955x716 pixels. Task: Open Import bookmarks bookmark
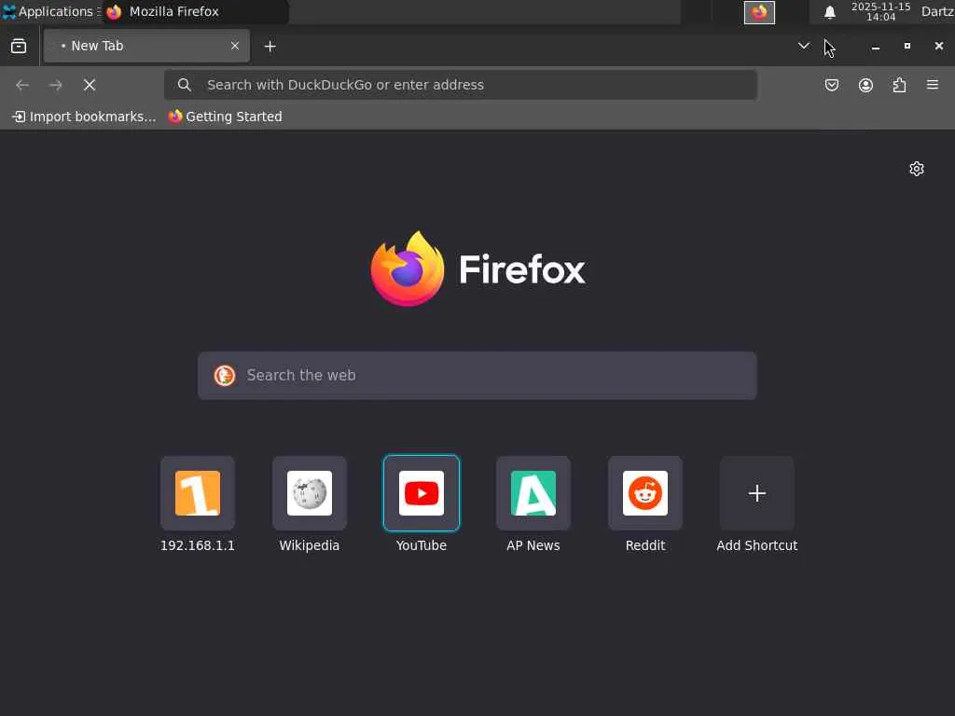(84, 117)
